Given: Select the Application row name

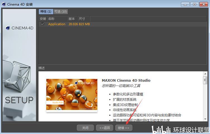Looking at the screenshot, I should pyautogui.click(x=57, y=24).
